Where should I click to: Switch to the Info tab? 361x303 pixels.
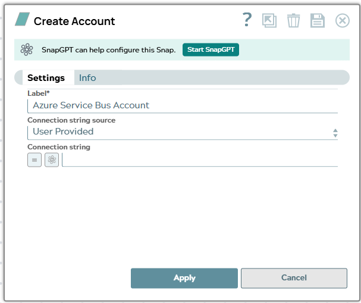tap(87, 77)
